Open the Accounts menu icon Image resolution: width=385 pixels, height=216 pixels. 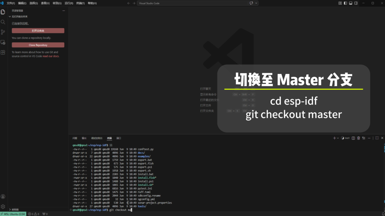tap(3, 196)
